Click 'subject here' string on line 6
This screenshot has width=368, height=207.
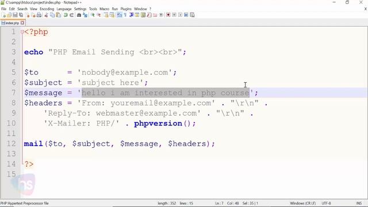[x=110, y=83]
